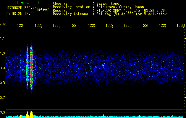Click the word meteor in header
This screenshot has width=186, height=118.
pyautogui.click(x=43, y=9)
